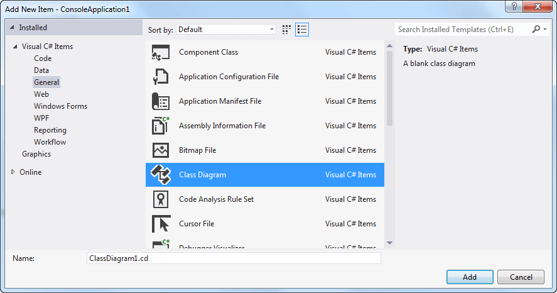Click the 'Class Diagram' template name
The width and height of the screenshot is (557, 293).
pos(202,175)
